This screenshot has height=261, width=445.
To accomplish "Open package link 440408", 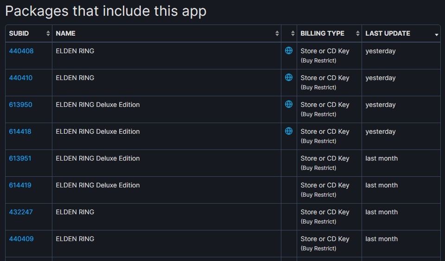I will point(21,51).
